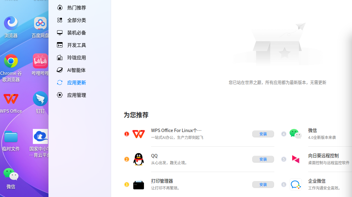This screenshot has width=352, height=197.
Task: Open 微信 in recommended list
Action: click(x=313, y=131)
